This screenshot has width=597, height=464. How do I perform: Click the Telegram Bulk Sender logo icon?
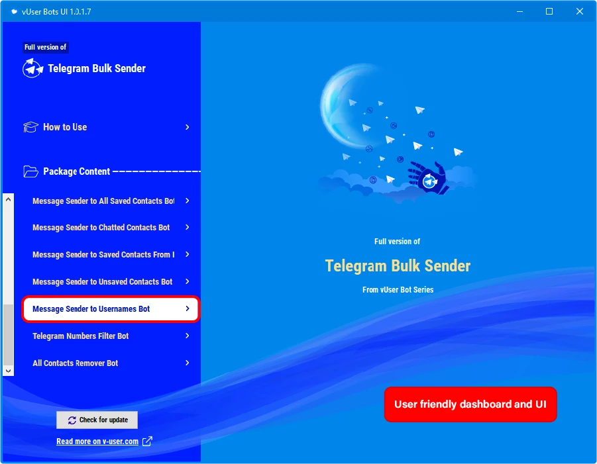tap(32, 68)
